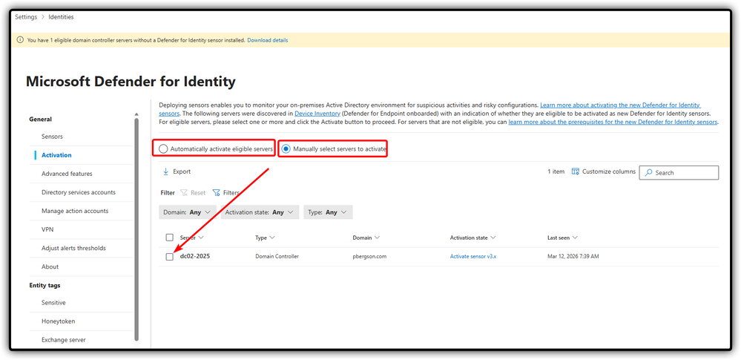The height and width of the screenshot is (360, 741).
Task: Select Manually select servers to activate radio
Action: 286,149
